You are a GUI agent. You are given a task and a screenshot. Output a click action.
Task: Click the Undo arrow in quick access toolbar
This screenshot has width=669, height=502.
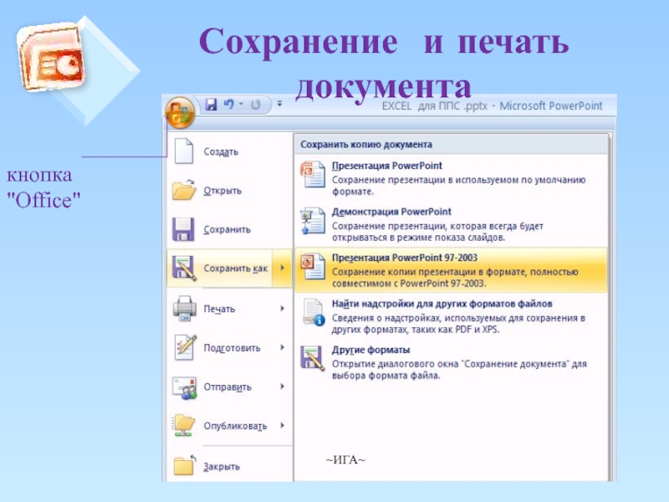pos(228,104)
